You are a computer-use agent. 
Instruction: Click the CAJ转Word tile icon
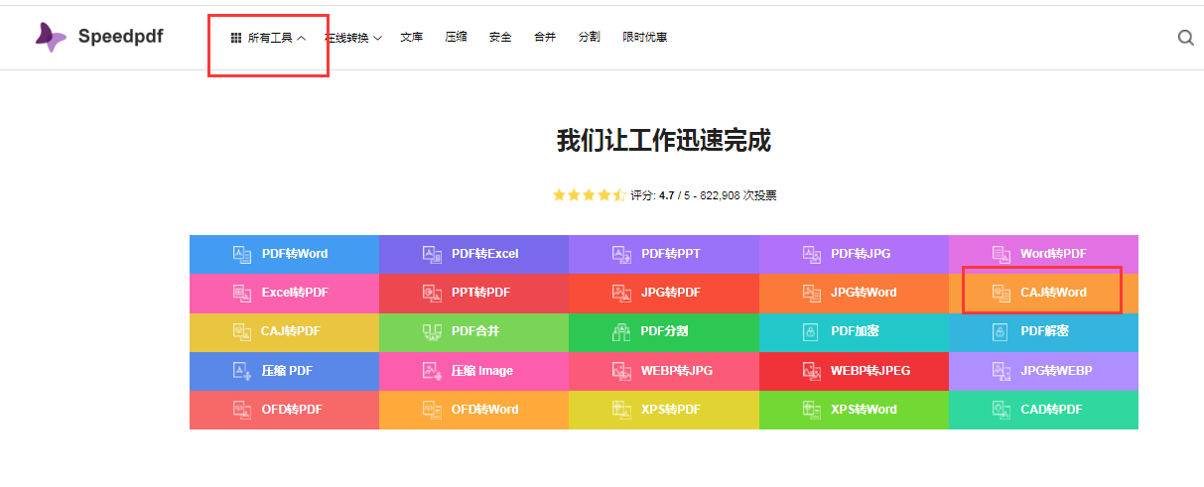(x=1002, y=293)
